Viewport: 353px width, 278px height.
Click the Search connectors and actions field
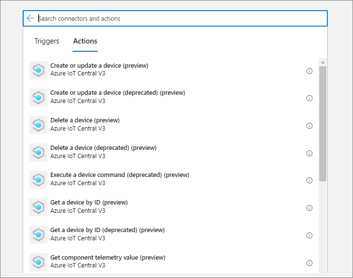[x=179, y=18]
